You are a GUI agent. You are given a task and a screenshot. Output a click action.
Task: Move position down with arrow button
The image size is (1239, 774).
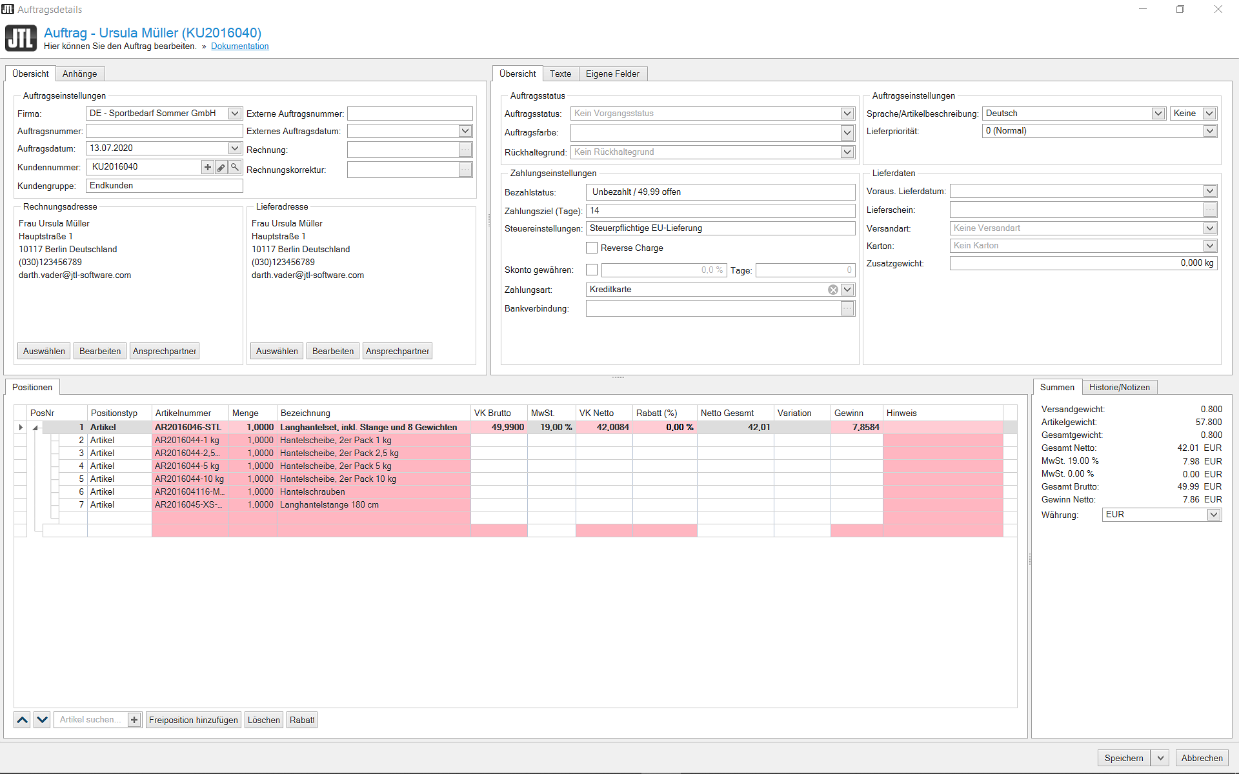(42, 720)
